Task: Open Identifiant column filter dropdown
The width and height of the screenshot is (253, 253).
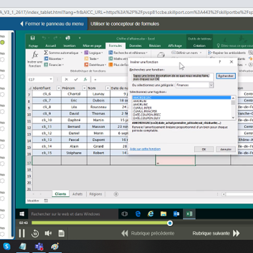Action: (x=59, y=88)
